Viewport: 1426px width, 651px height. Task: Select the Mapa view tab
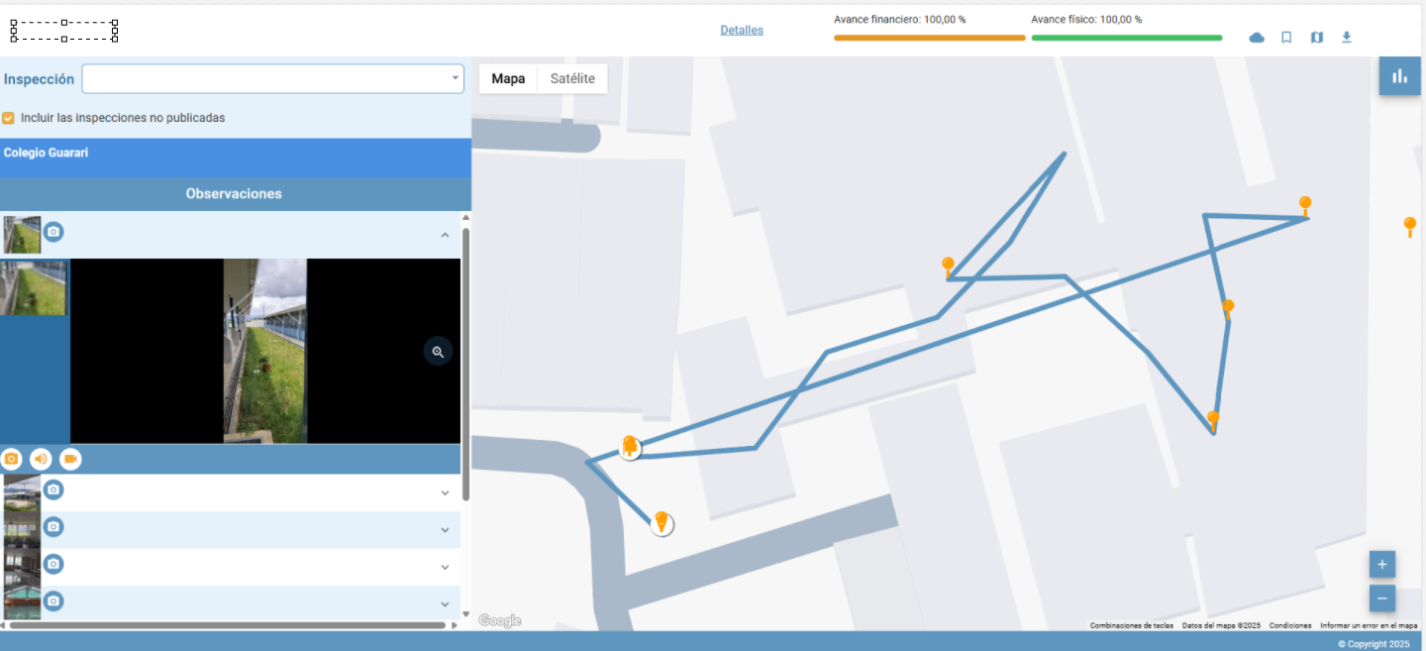508,79
